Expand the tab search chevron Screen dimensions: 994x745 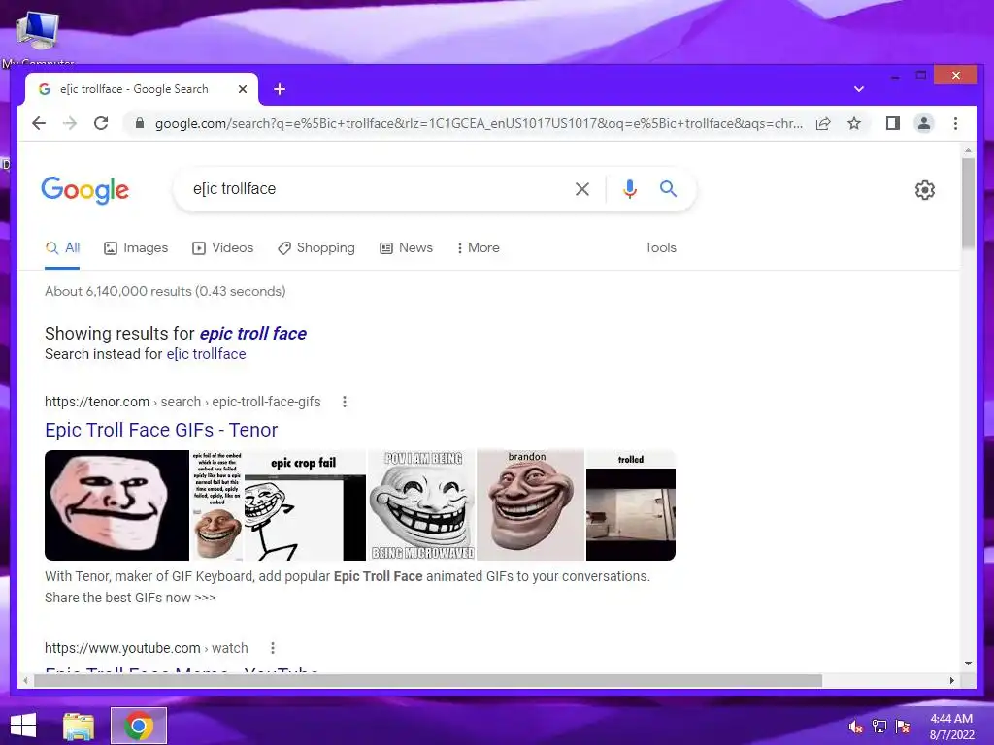[x=858, y=89]
